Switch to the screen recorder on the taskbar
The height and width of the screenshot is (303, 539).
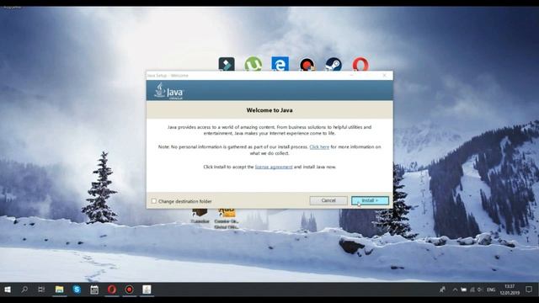pos(129,290)
